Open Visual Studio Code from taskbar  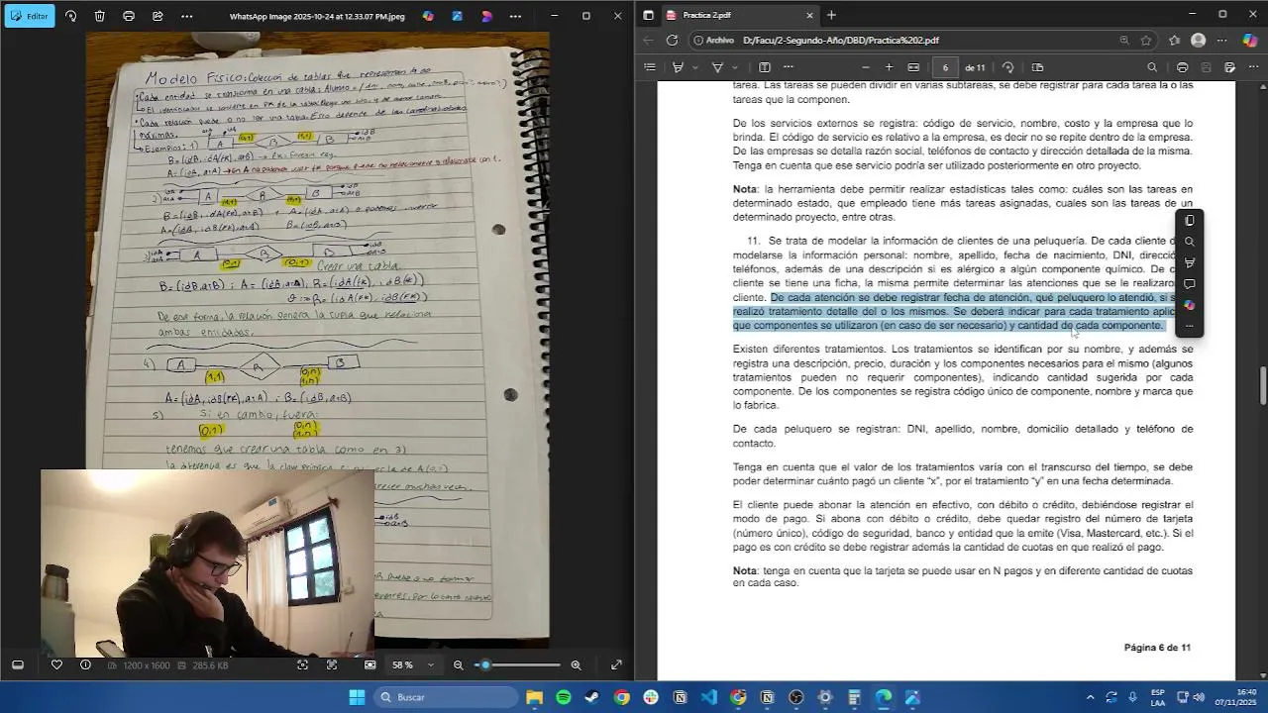tap(709, 697)
